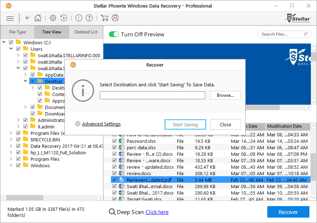Collapse the Windows (C:) tree node
This screenshot has height=223, width=317.
[4, 42]
